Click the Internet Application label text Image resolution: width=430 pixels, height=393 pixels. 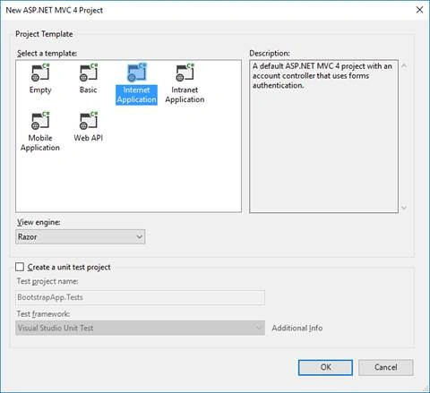(136, 95)
